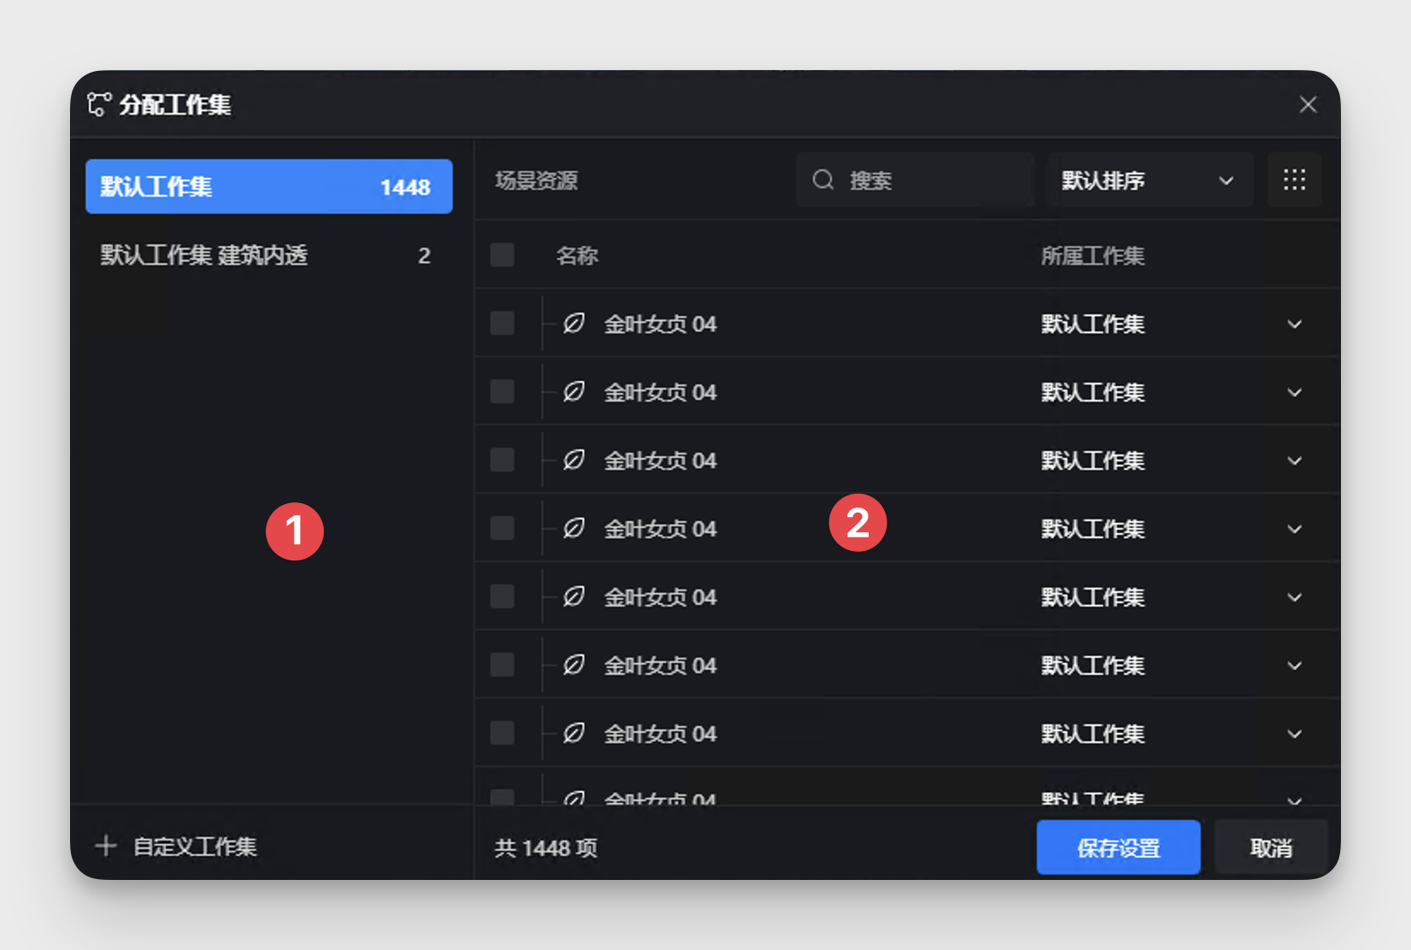Click the count 2 beside 建筑内透

tap(424, 255)
